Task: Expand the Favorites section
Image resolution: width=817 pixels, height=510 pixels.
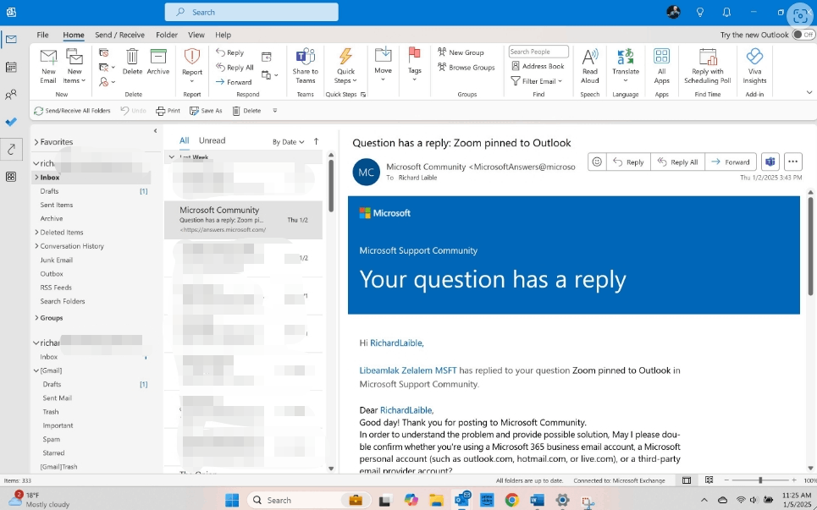Action: point(36,142)
